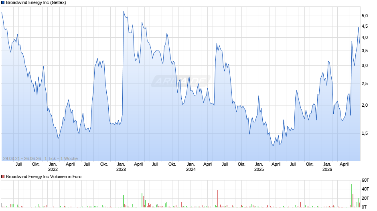The height and width of the screenshot is (211, 377).
Task: Click the 'April' label after Jan. 2026
Action: (344, 164)
